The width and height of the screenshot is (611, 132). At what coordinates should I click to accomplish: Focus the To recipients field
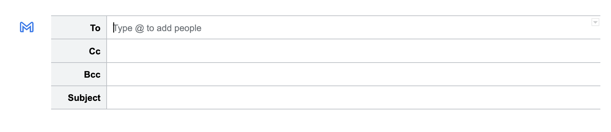tap(354, 28)
